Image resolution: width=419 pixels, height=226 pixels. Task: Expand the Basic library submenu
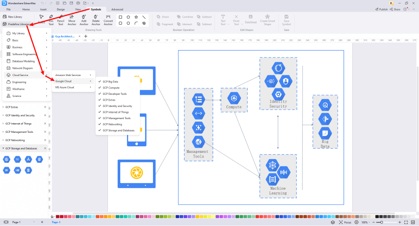(27, 40)
